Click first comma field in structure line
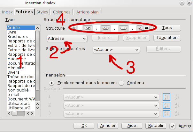Screen dimensions: 193x132 coord(115,28)
